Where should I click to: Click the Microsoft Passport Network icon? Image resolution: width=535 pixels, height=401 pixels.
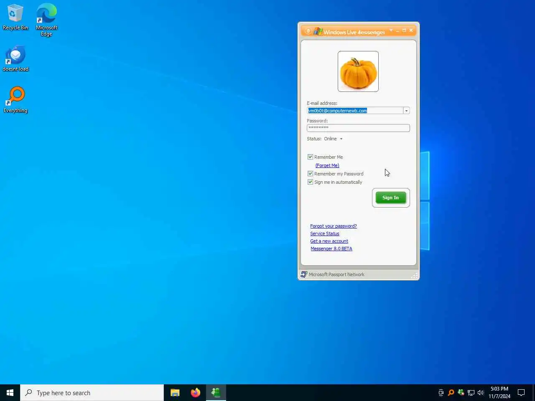pyautogui.click(x=304, y=274)
